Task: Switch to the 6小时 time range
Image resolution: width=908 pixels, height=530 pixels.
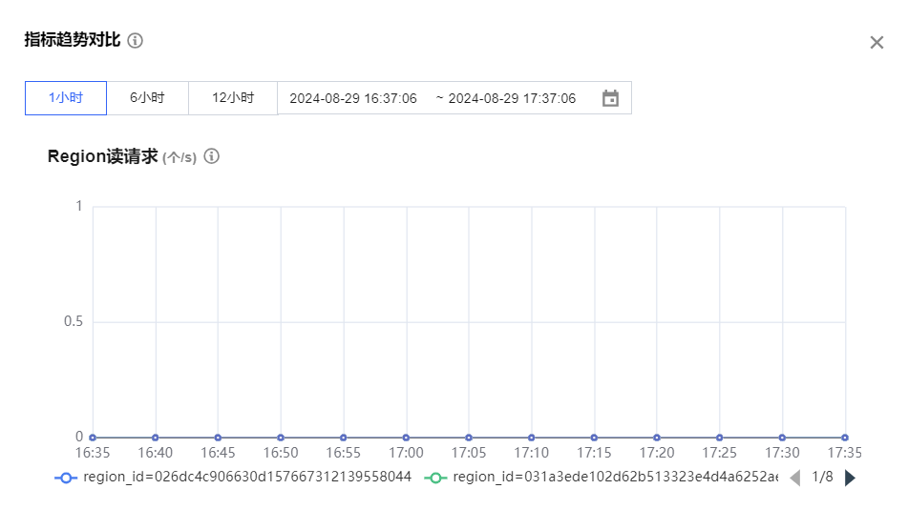Action: [147, 98]
